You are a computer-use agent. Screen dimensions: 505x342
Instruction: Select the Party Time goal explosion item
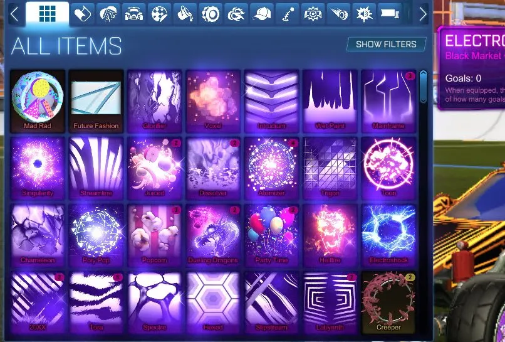(x=271, y=235)
